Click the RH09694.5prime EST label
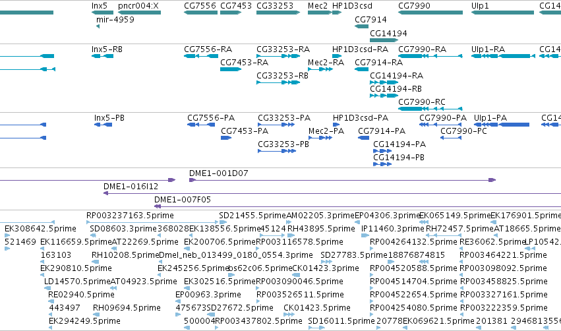Viewport: 561px width, 331px height. (x=127, y=308)
